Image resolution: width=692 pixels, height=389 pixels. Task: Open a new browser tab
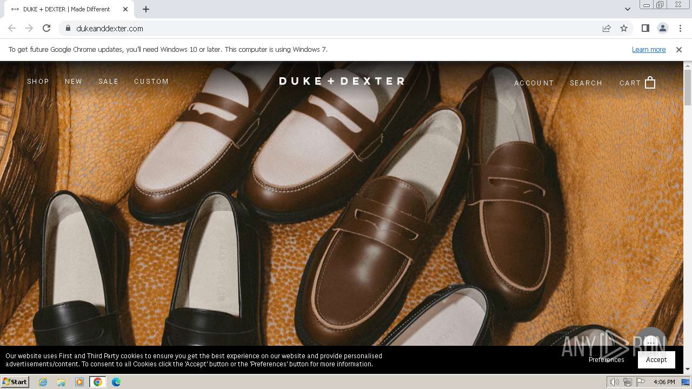pyautogui.click(x=146, y=9)
